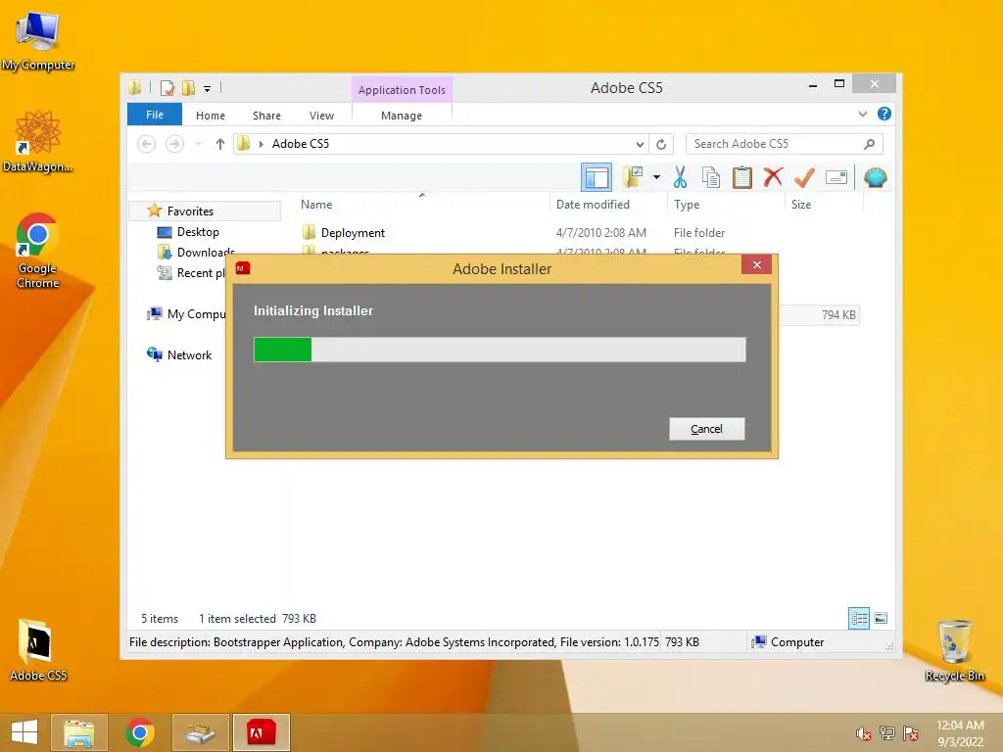Sort by Type column header
Screen dimensions: 1003x752
pyautogui.click(x=687, y=205)
